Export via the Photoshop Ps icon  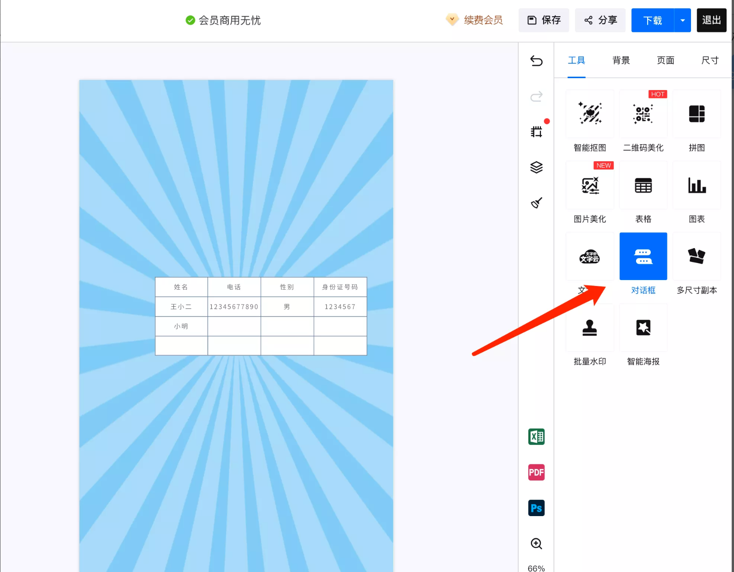click(536, 508)
